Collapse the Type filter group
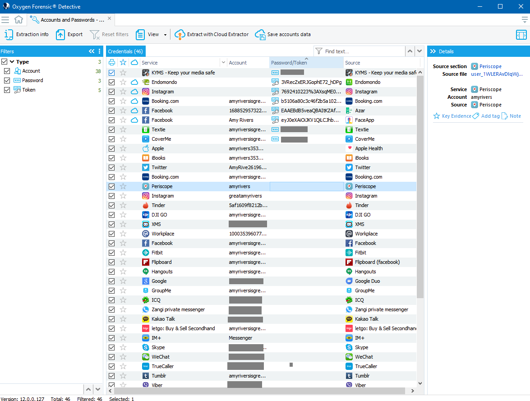Viewport: 530px width, 401px height. 12,62
